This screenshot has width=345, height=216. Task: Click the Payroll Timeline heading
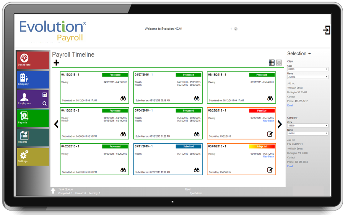[x=73, y=54]
